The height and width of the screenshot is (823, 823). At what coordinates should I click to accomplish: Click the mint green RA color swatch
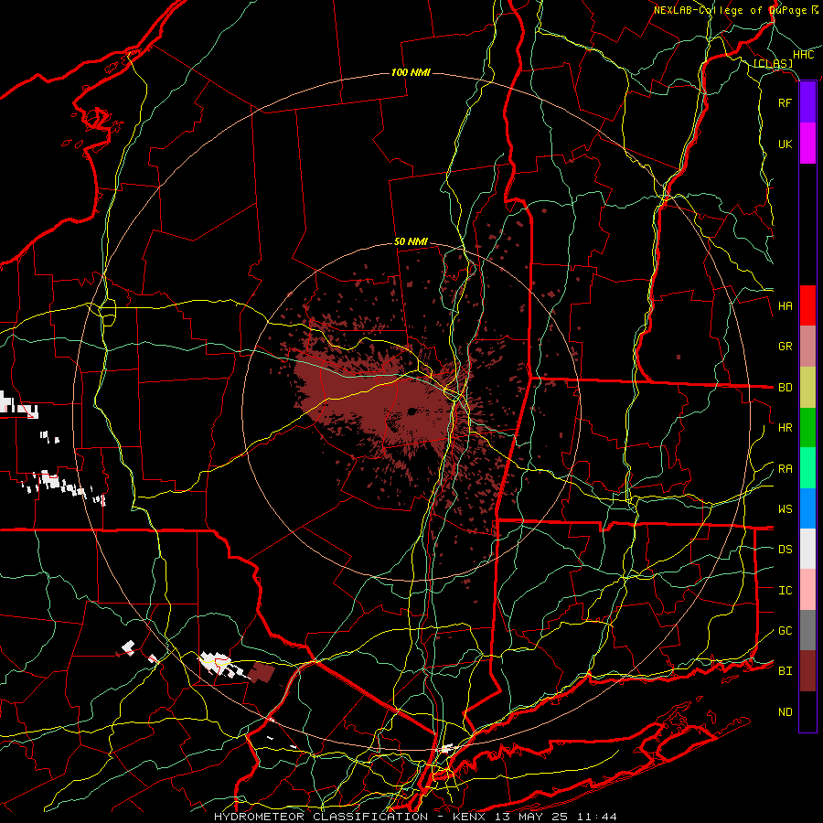(x=807, y=468)
